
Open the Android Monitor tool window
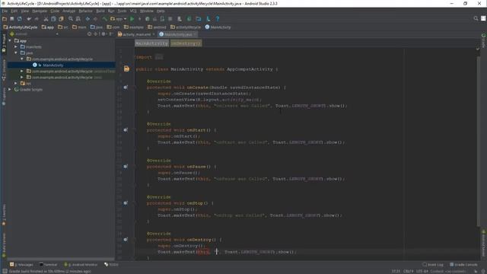(x=81, y=265)
